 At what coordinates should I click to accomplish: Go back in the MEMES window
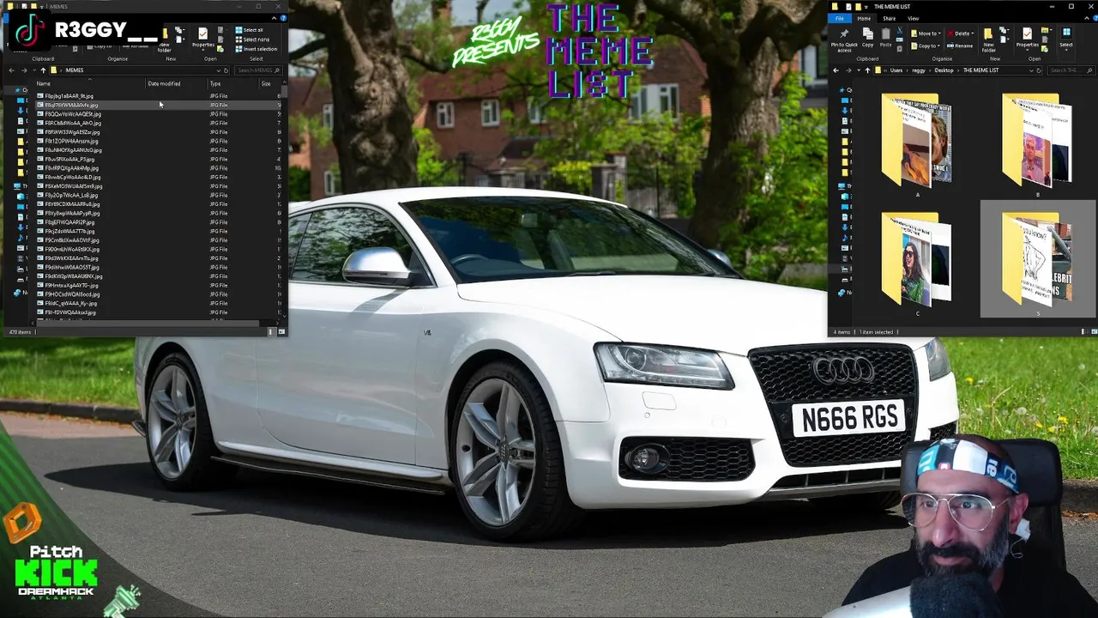click(x=11, y=70)
